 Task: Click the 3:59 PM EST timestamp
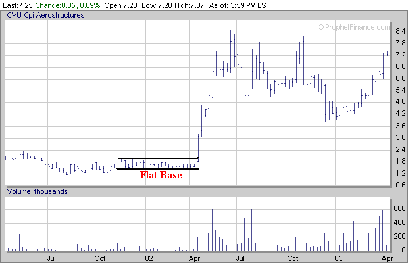coord(250,5)
